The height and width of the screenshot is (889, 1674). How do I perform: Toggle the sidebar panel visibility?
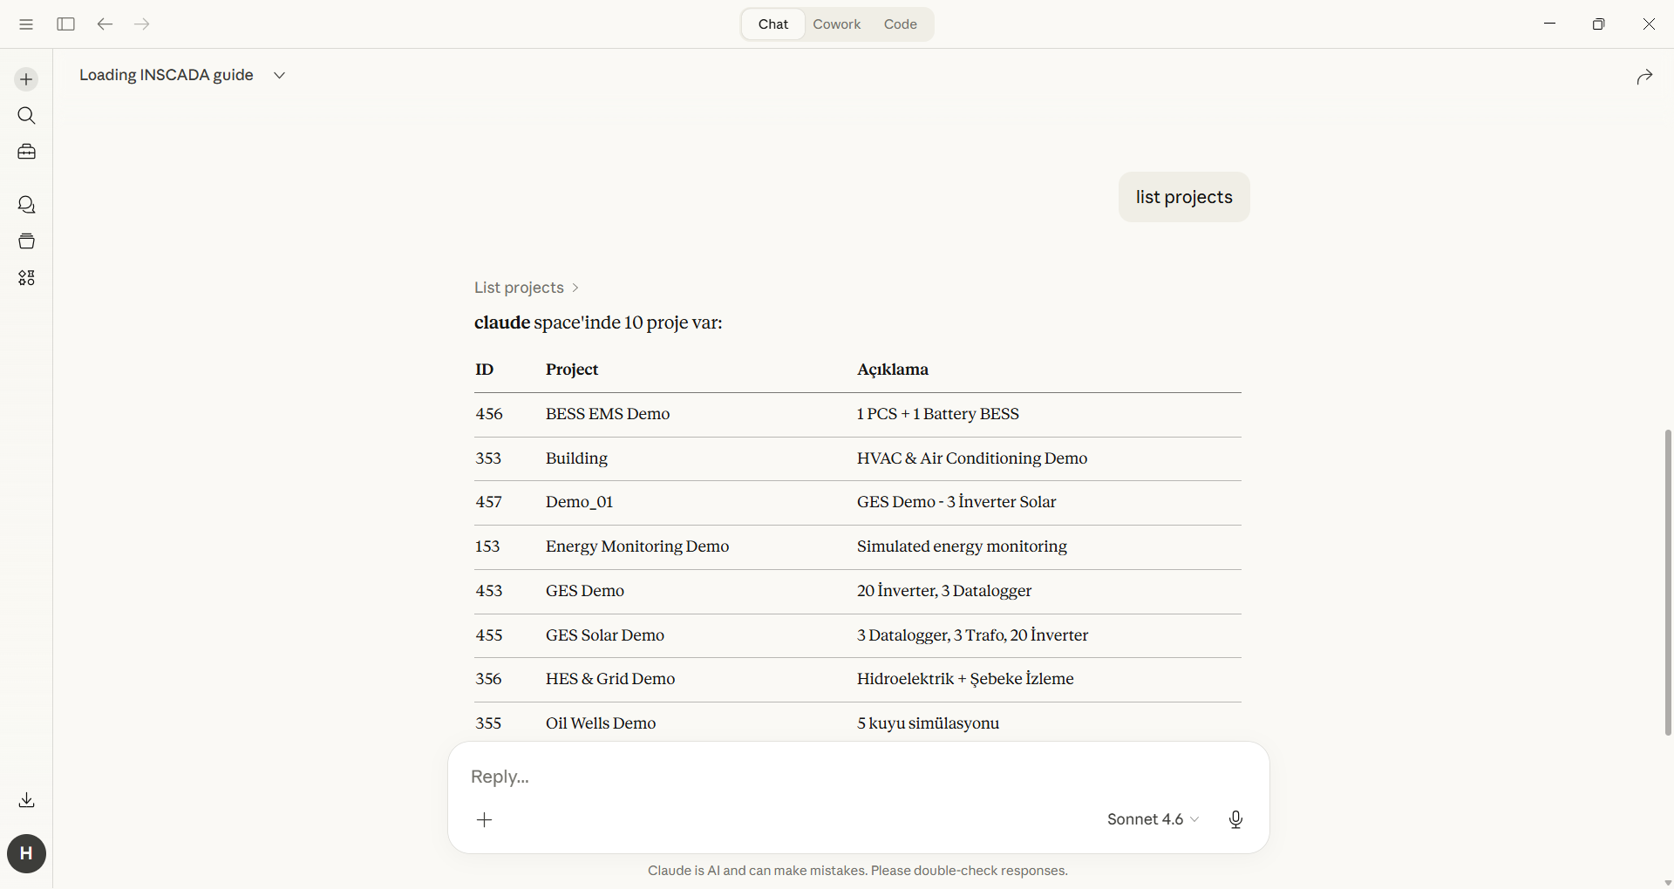pyautogui.click(x=65, y=24)
